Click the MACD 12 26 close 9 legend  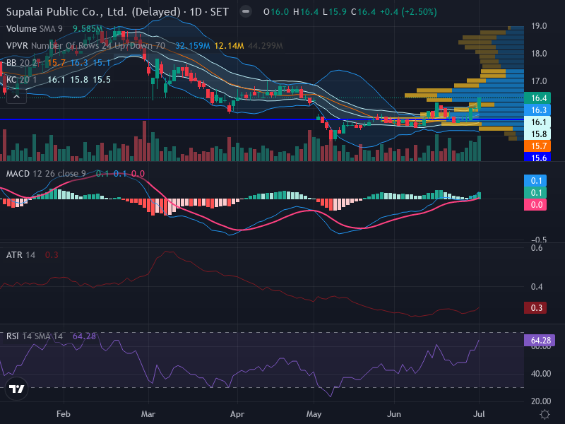[x=46, y=174]
